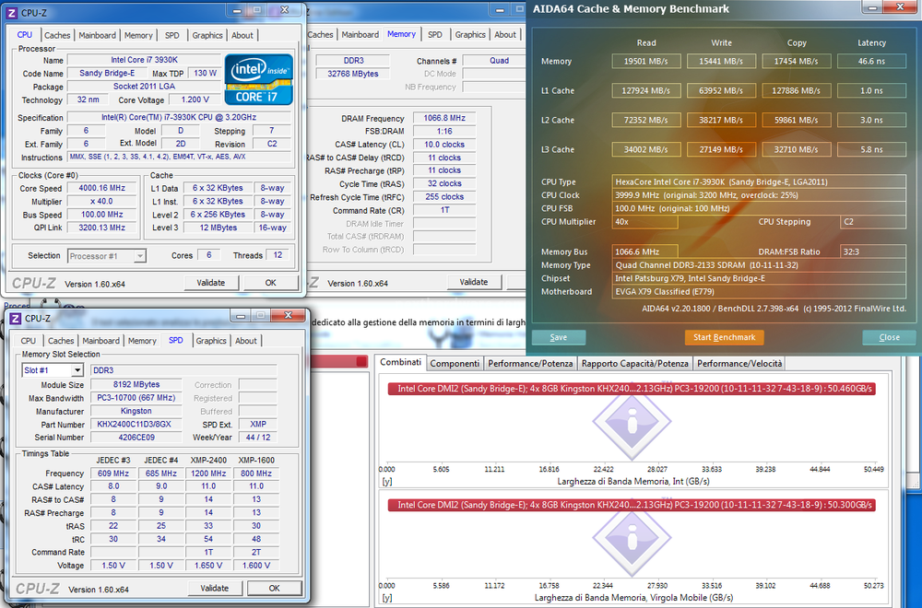Open Graphics tab in the middle CPU-Z memory timings window
The height and width of the screenshot is (608, 922).
tap(470, 35)
